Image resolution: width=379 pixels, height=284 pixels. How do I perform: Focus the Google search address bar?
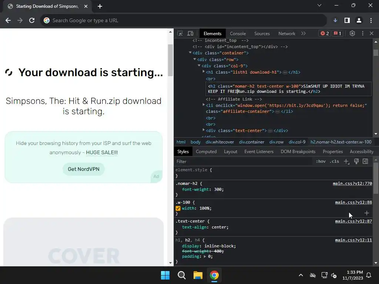184,21
